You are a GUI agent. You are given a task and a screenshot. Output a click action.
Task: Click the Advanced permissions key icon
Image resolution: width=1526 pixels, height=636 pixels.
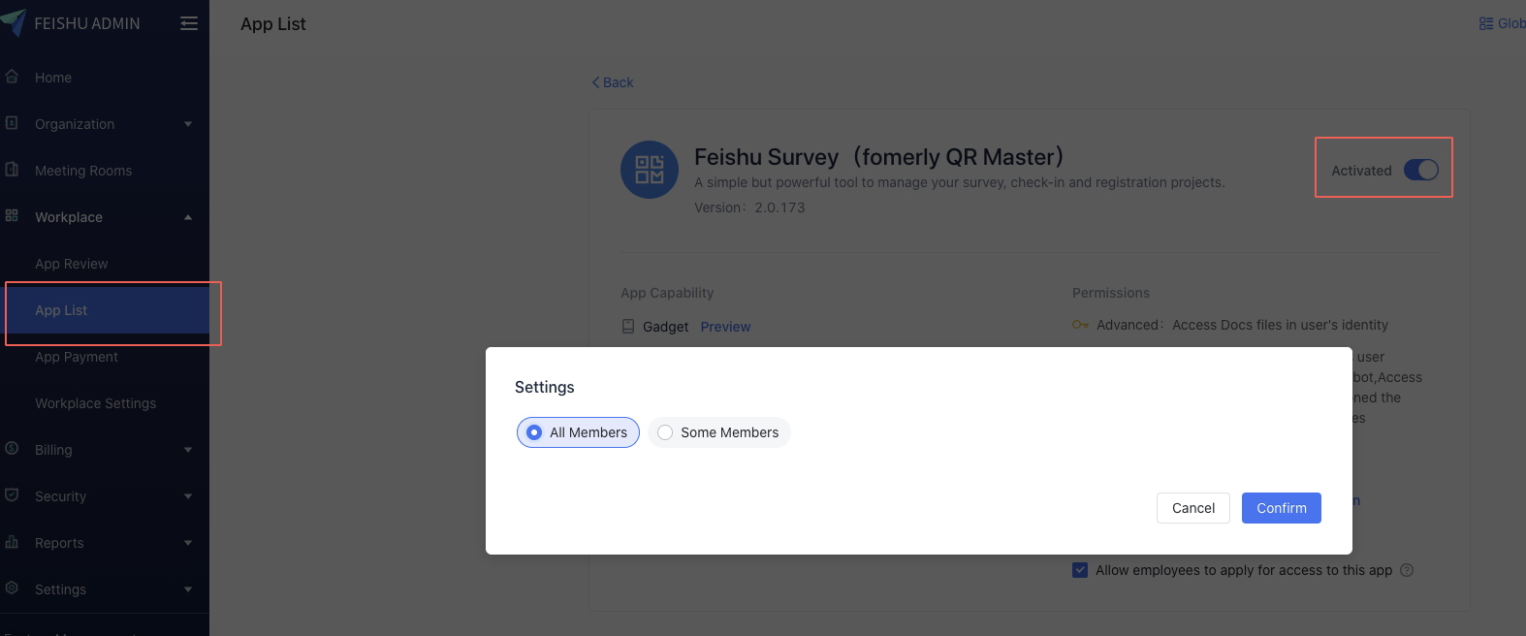tap(1080, 325)
